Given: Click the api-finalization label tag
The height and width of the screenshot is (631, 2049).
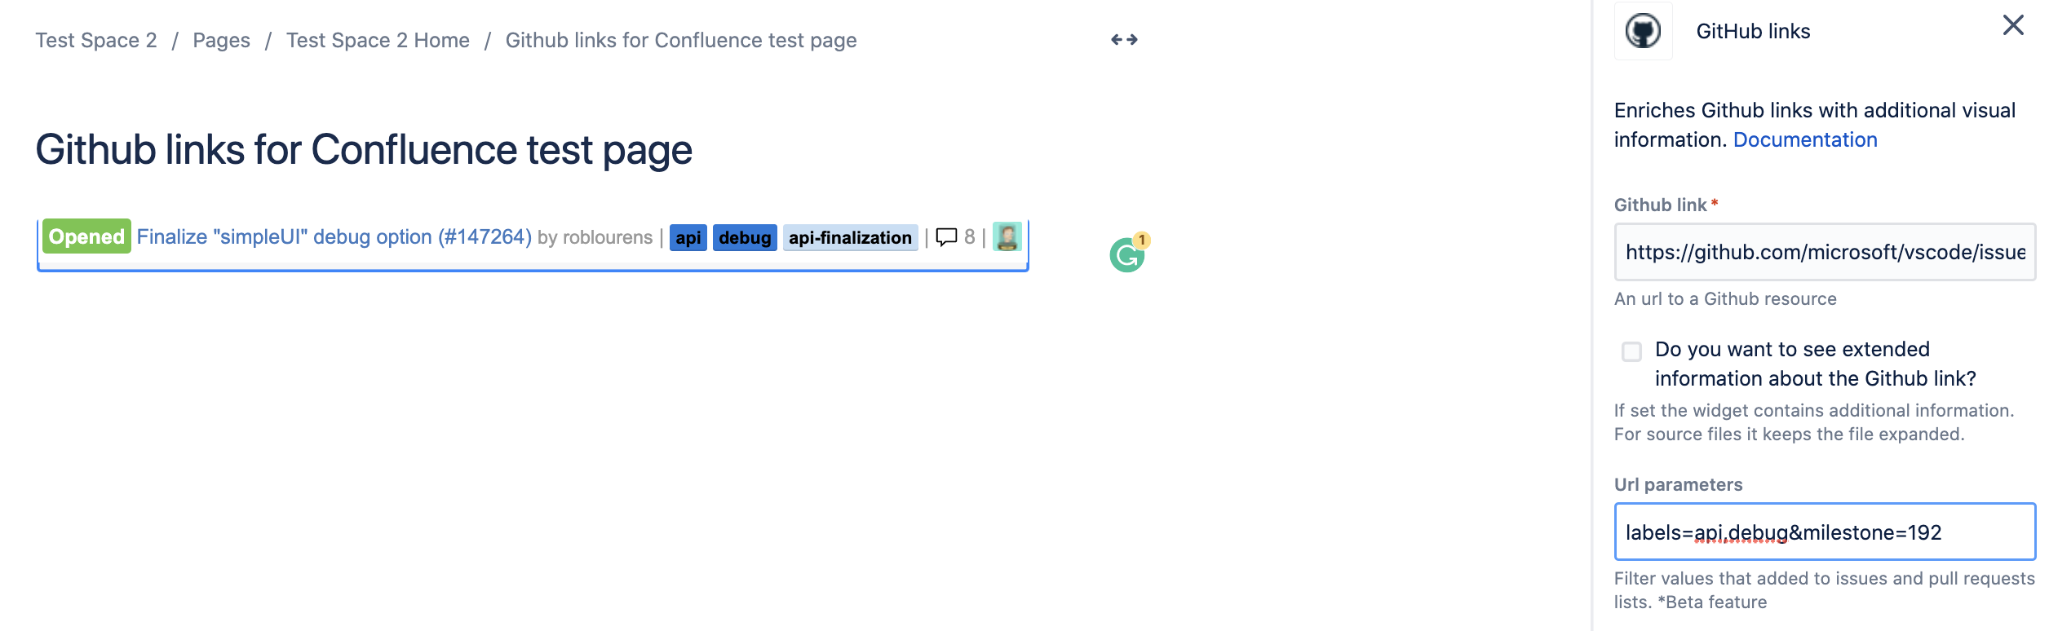Looking at the screenshot, I should pyautogui.click(x=850, y=238).
